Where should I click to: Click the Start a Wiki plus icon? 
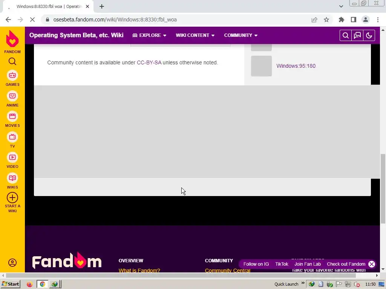(x=12, y=198)
